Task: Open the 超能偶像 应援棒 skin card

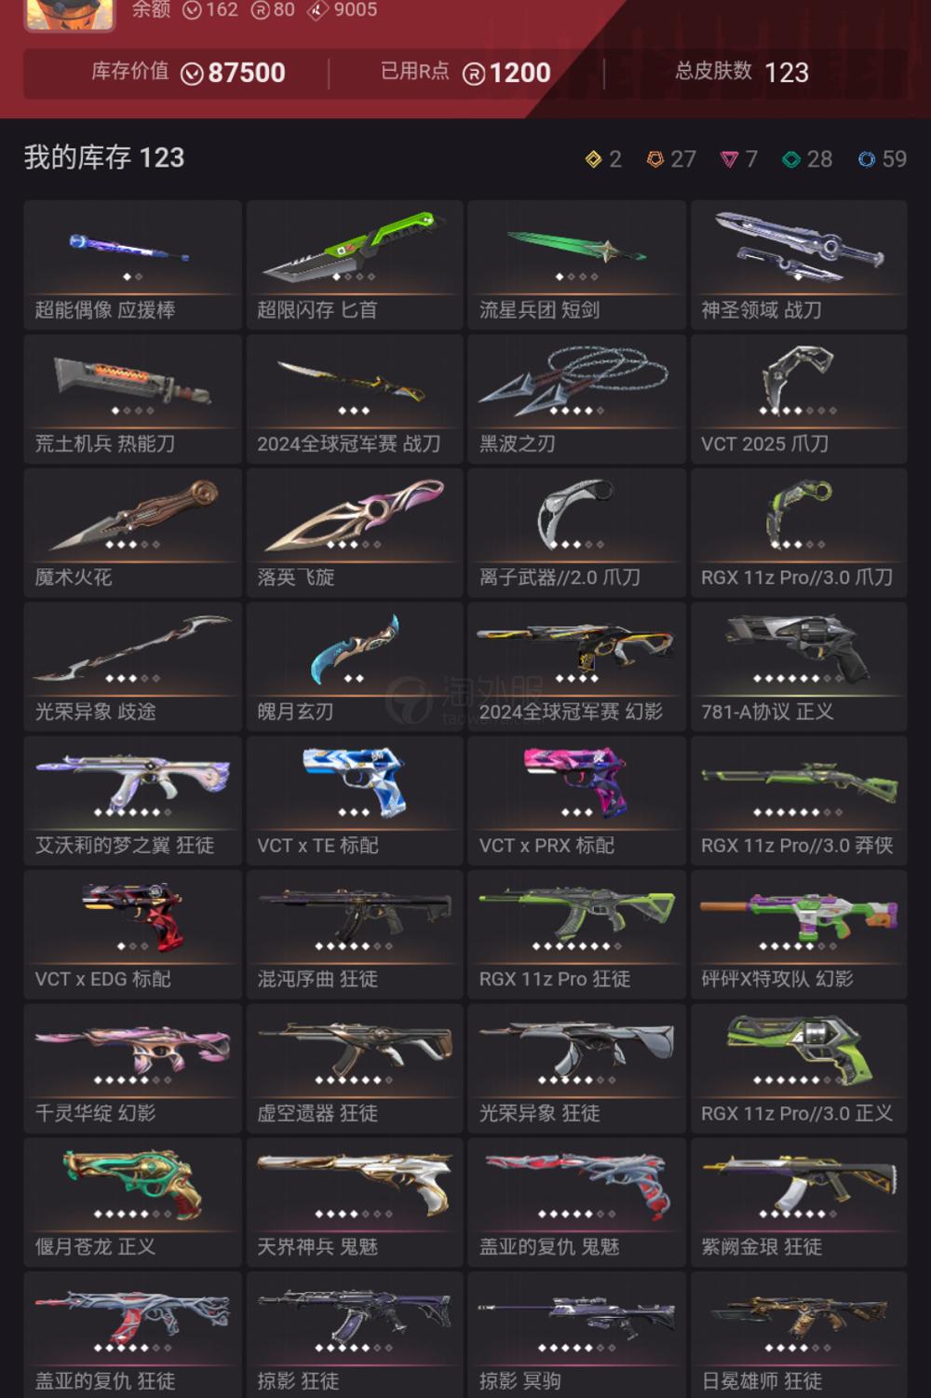Action: [132, 265]
